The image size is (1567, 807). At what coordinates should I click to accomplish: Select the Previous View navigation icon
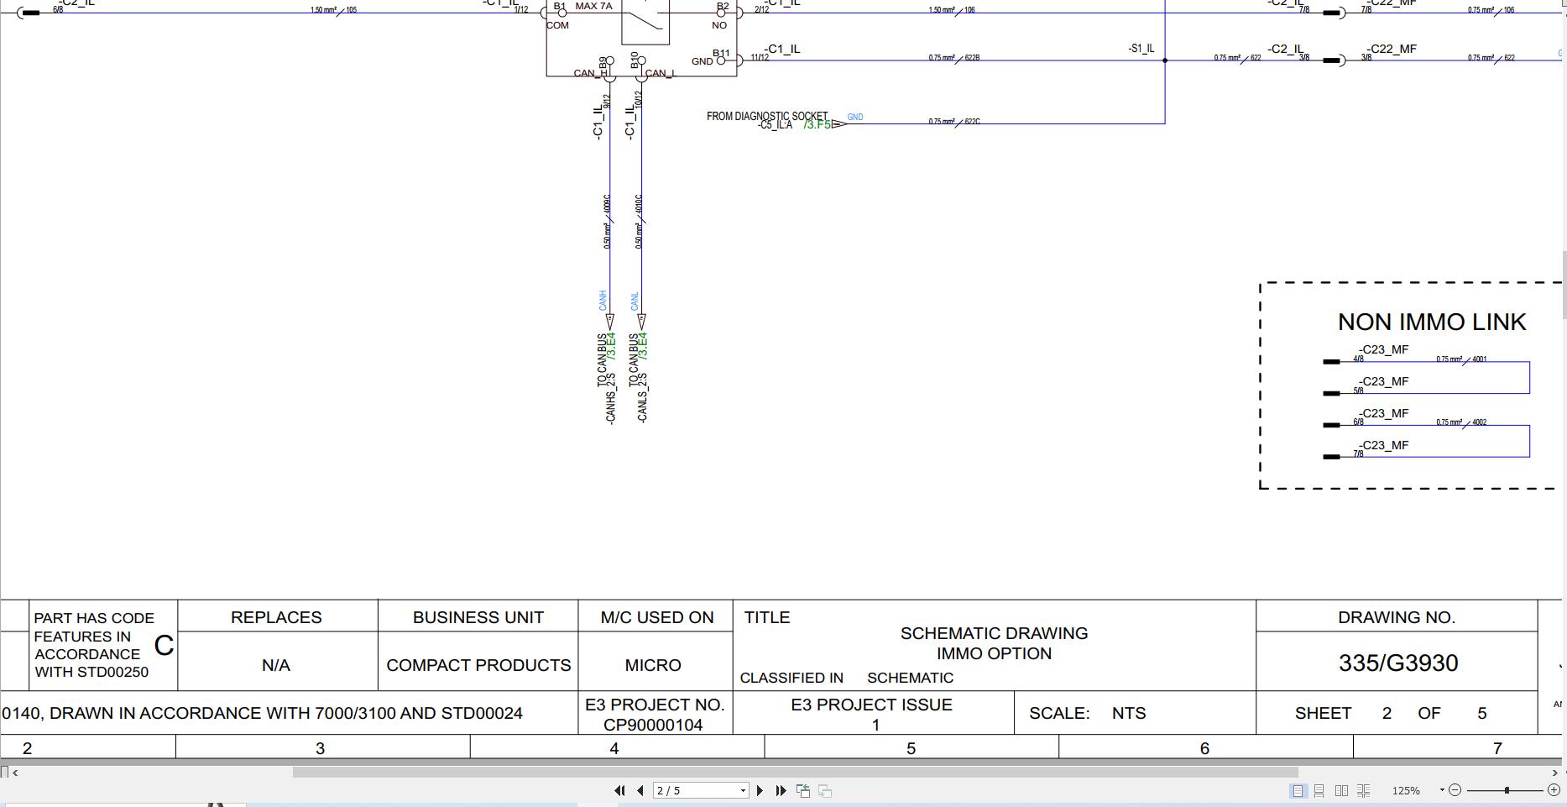803,790
